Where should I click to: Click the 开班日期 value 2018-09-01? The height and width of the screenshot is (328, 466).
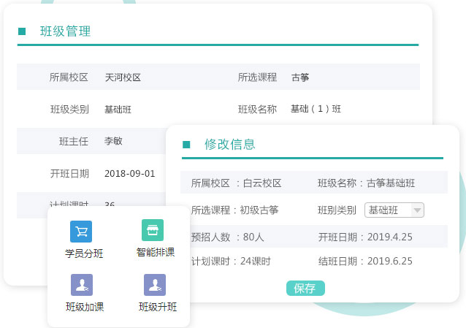click(130, 173)
